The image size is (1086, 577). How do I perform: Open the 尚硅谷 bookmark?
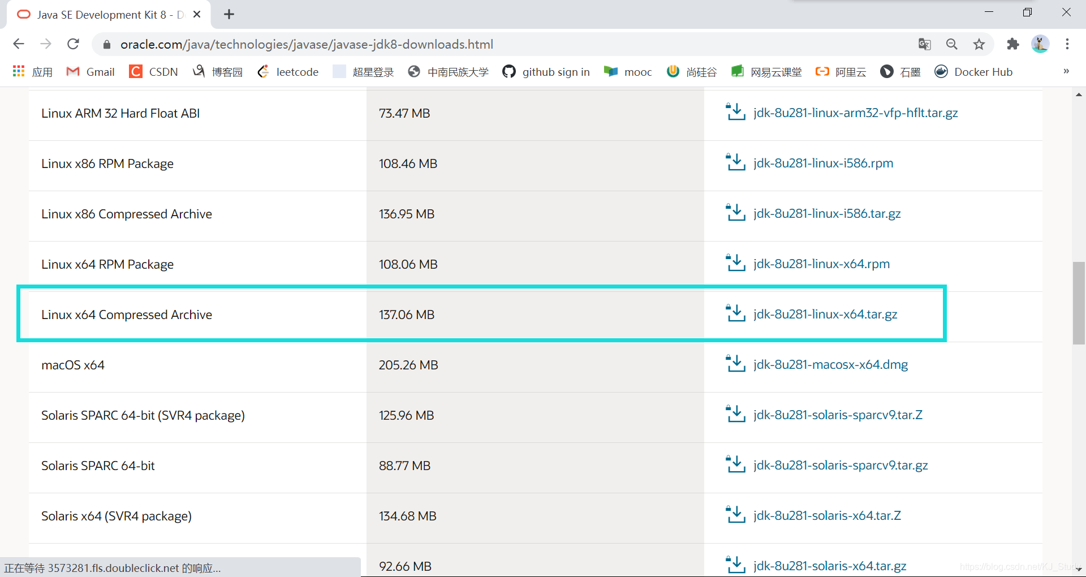pos(692,72)
